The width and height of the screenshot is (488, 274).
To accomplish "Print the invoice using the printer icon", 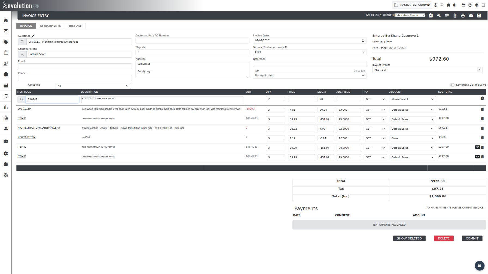I will (463, 15).
